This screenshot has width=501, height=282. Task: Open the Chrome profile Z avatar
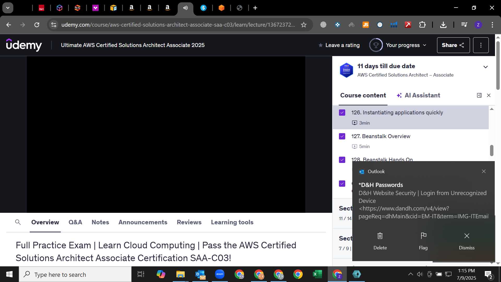[x=478, y=25]
